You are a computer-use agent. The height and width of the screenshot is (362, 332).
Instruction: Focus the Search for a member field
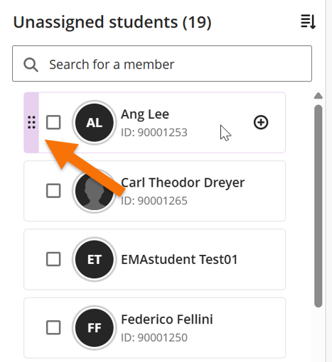click(162, 64)
